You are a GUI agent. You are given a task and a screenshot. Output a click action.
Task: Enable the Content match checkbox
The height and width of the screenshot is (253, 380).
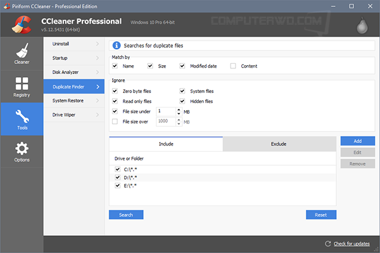point(233,66)
